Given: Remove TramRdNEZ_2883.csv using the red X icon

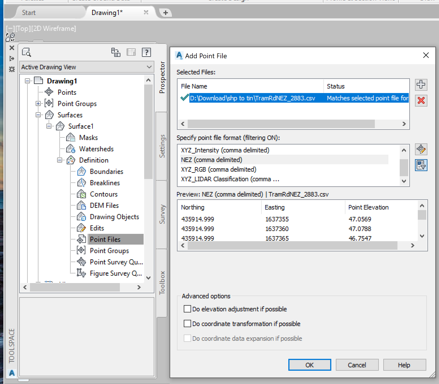Looking at the screenshot, I should click(421, 101).
